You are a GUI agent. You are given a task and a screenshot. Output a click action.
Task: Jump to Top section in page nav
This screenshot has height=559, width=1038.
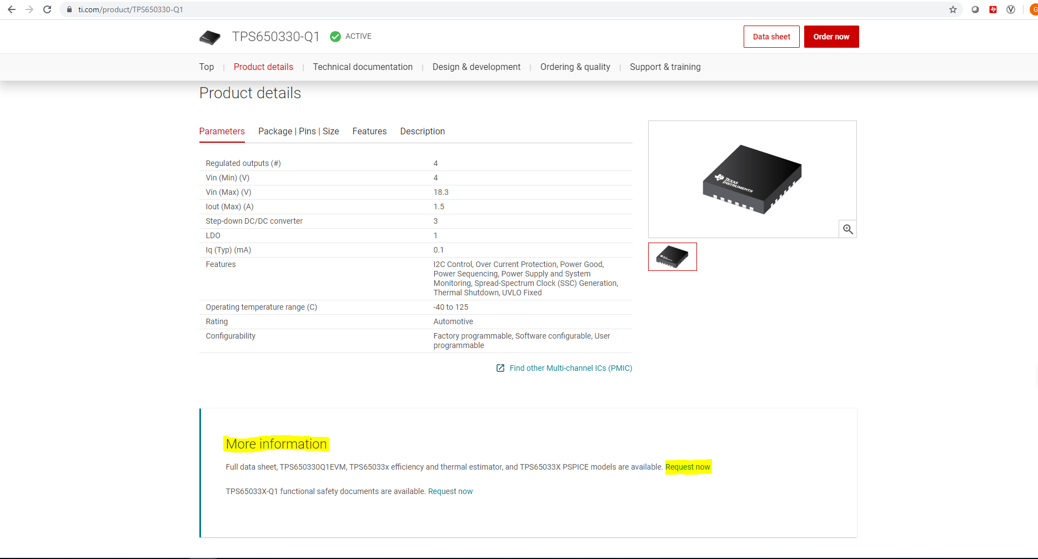click(207, 67)
